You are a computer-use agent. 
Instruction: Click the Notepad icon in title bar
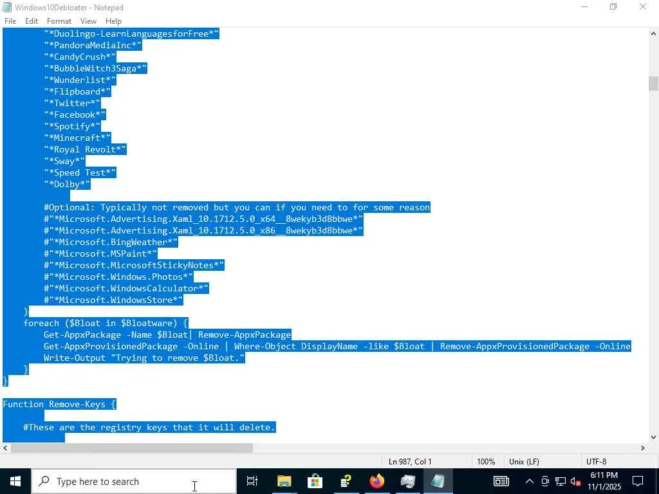6,7
